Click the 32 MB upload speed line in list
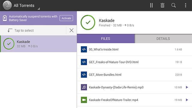Screen dimensions: 192x108 point(27,46)
